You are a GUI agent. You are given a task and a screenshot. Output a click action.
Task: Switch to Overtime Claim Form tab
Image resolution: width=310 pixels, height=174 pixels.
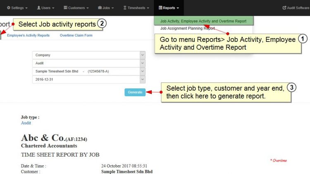pos(76,35)
